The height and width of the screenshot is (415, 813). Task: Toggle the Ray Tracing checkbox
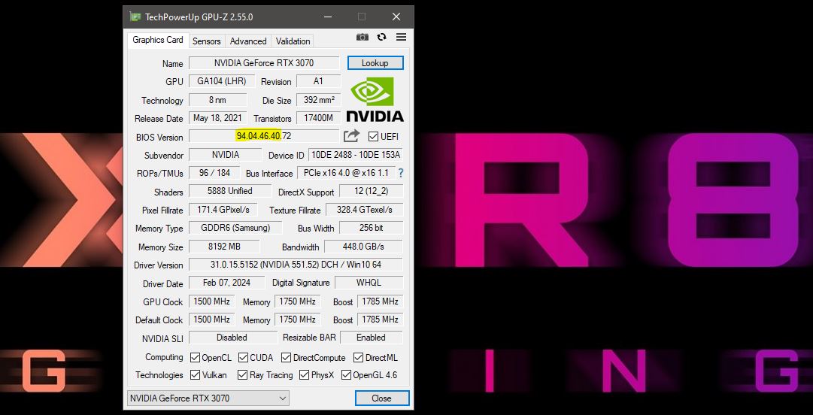point(242,374)
